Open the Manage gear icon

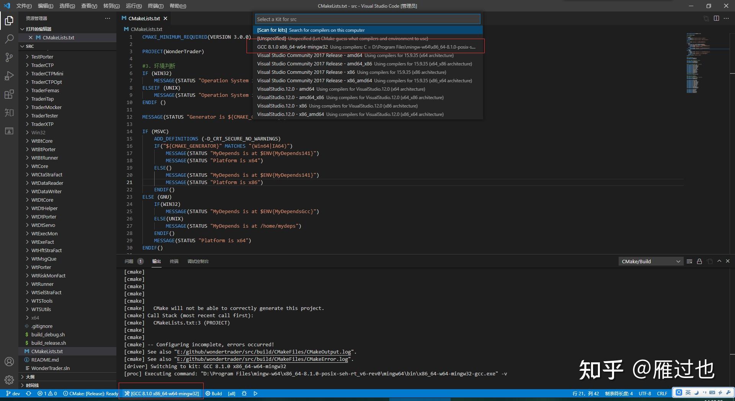(x=9, y=380)
